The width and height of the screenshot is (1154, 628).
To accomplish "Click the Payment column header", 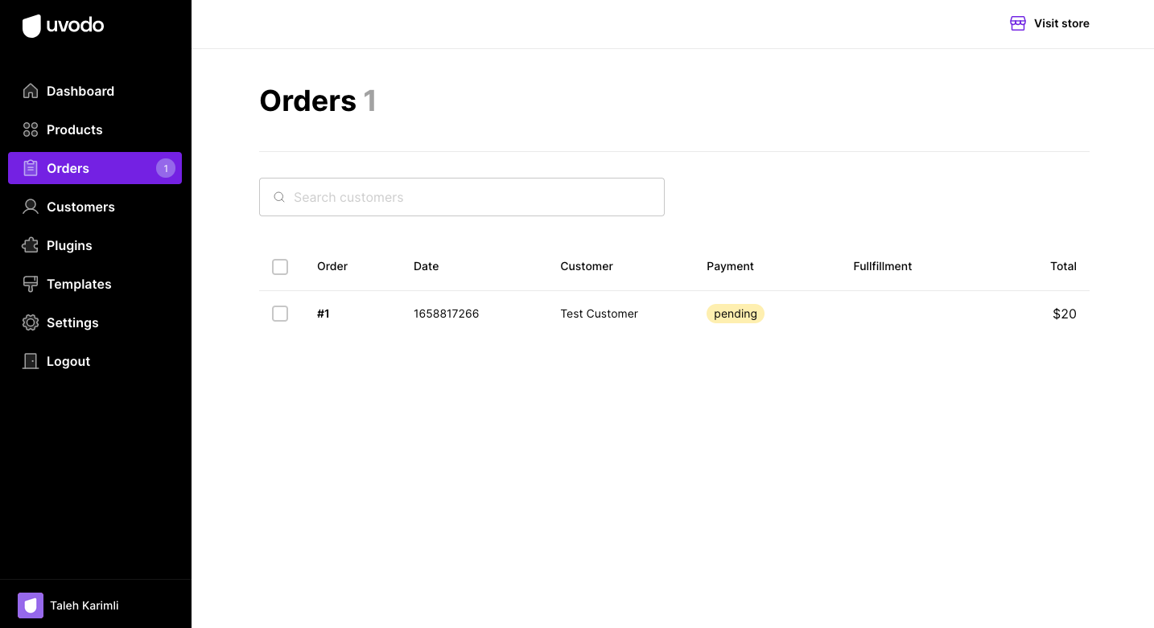I will 731,266.
